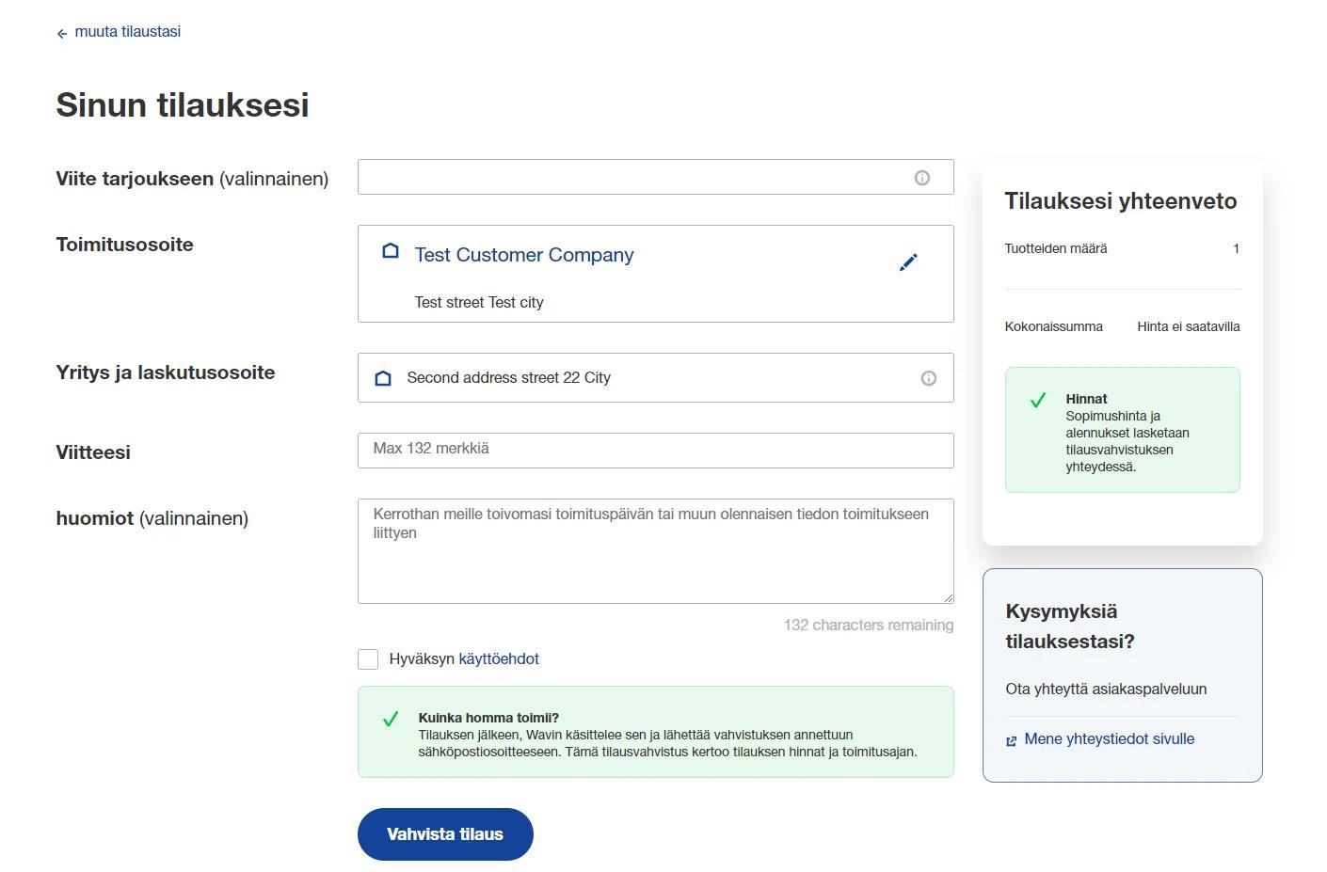The image size is (1327, 872).
Task: Click the Tilauksesi yhteenveto heading
Action: tap(1120, 200)
